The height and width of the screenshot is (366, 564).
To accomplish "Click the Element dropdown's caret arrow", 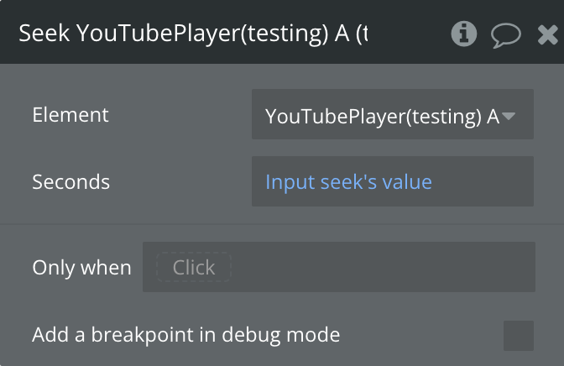I will tap(509, 116).
